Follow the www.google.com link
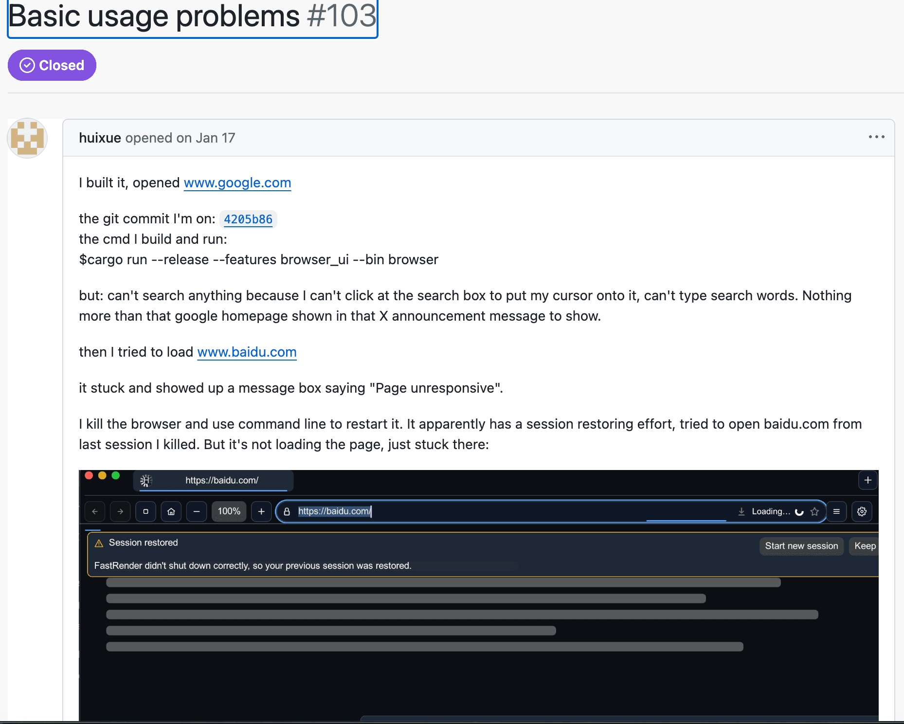Image resolution: width=904 pixels, height=724 pixels. click(x=237, y=183)
